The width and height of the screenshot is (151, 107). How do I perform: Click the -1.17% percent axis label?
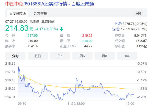click(142, 80)
